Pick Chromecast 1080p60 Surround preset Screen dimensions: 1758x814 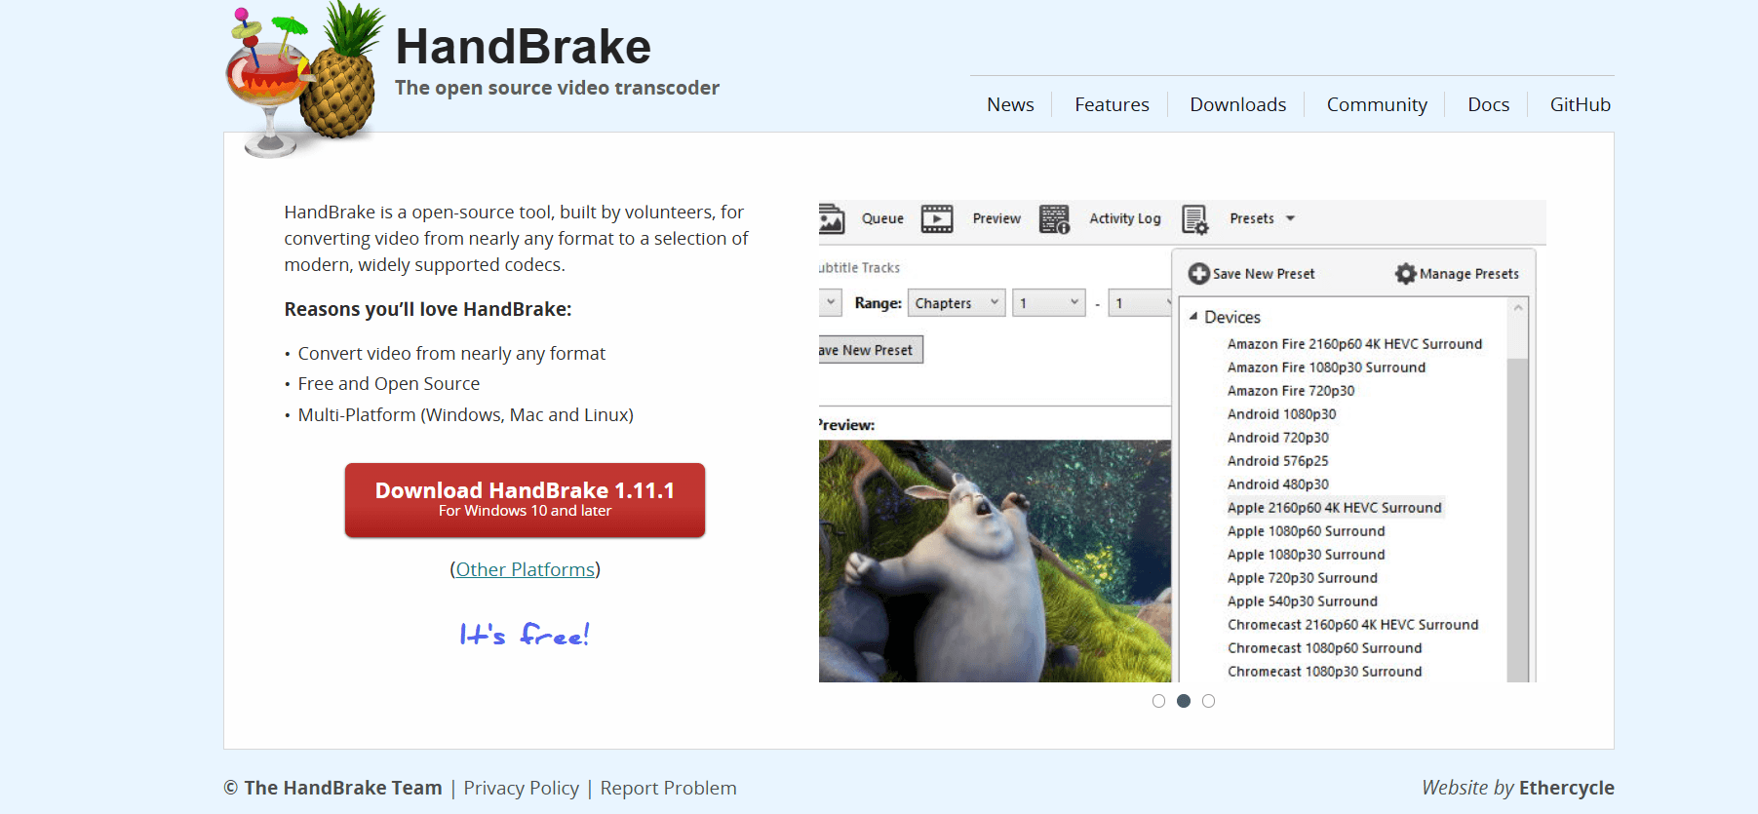pyautogui.click(x=1324, y=648)
